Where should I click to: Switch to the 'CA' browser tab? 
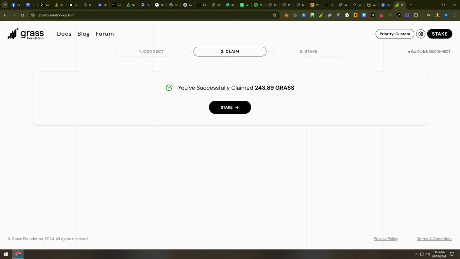(x=116, y=5)
